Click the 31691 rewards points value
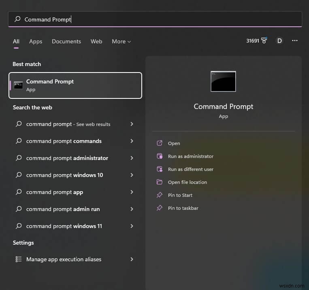 (x=252, y=41)
